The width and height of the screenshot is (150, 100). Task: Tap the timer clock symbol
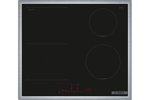tap(84, 89)
